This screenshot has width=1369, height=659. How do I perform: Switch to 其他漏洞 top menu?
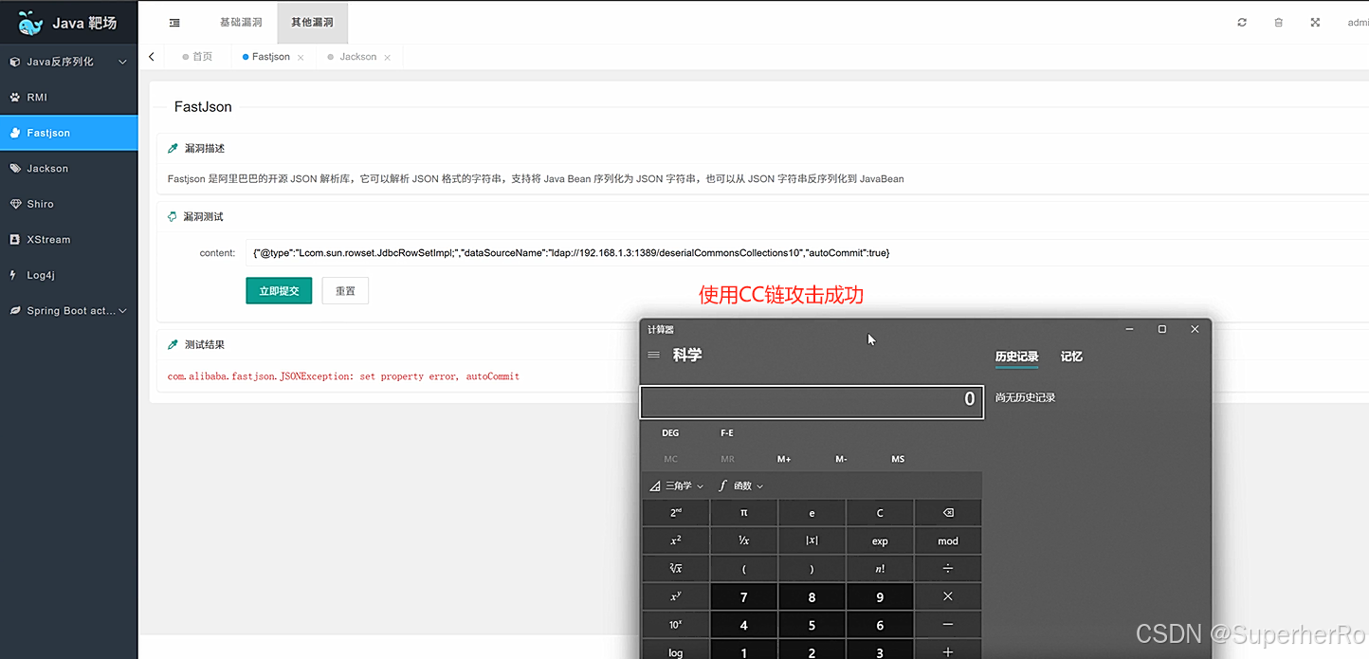coord(313,23)
